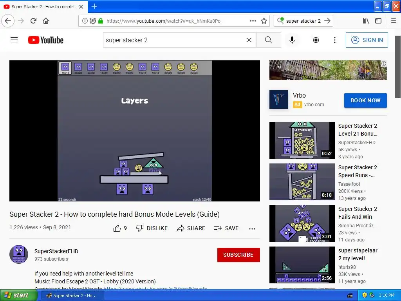
Task: Open the ad info icon on Vrbo banner
Action: point(384,63)
